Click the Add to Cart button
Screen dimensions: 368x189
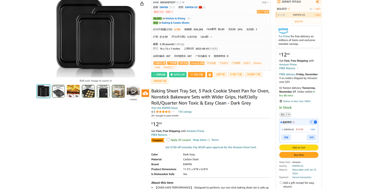298,148
